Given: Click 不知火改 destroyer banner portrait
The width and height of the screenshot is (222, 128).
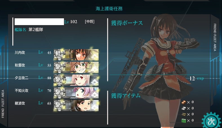Looking at the screenshot, I should [76, 93].
